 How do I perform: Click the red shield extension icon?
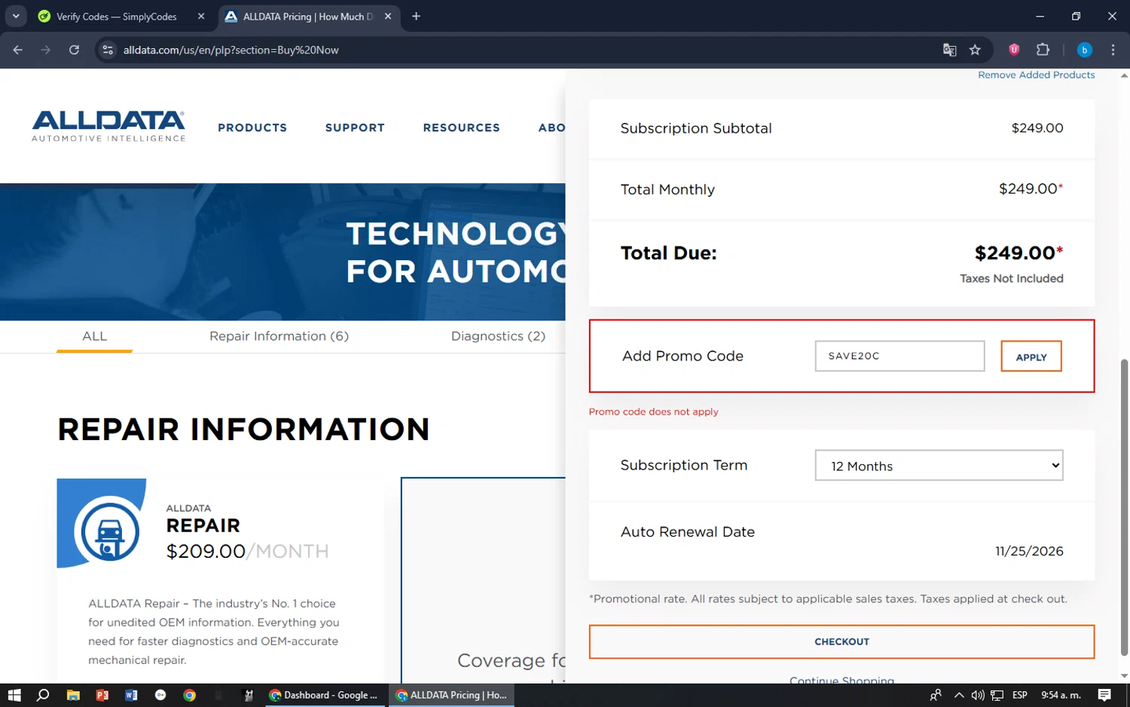[1014, 50]
